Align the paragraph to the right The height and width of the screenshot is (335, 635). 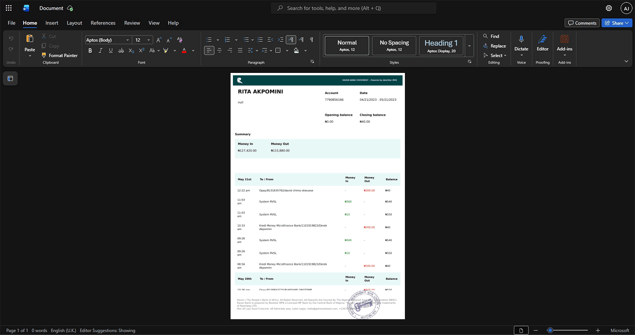230,50
